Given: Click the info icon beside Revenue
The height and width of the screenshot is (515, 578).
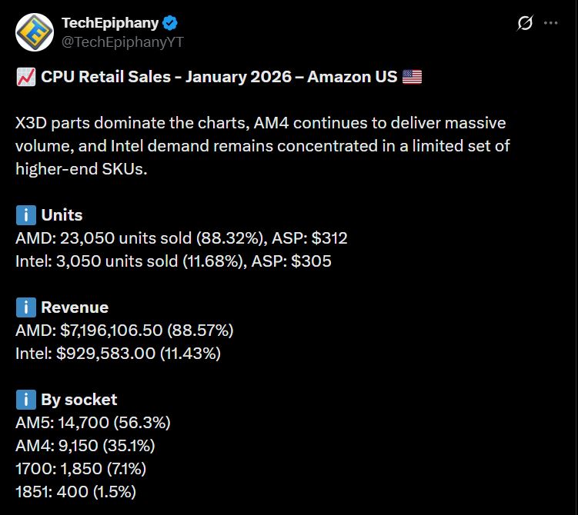Looking at the screenshot, I should [25, 307].
